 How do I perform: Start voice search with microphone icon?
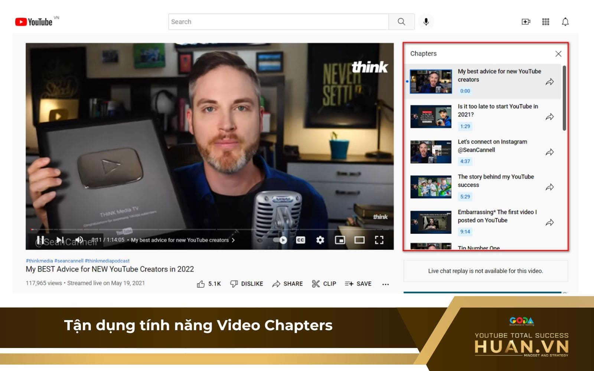[426, 22]
